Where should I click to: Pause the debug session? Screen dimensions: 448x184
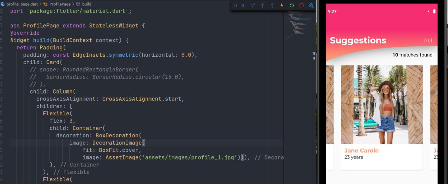tap(243, 6)
